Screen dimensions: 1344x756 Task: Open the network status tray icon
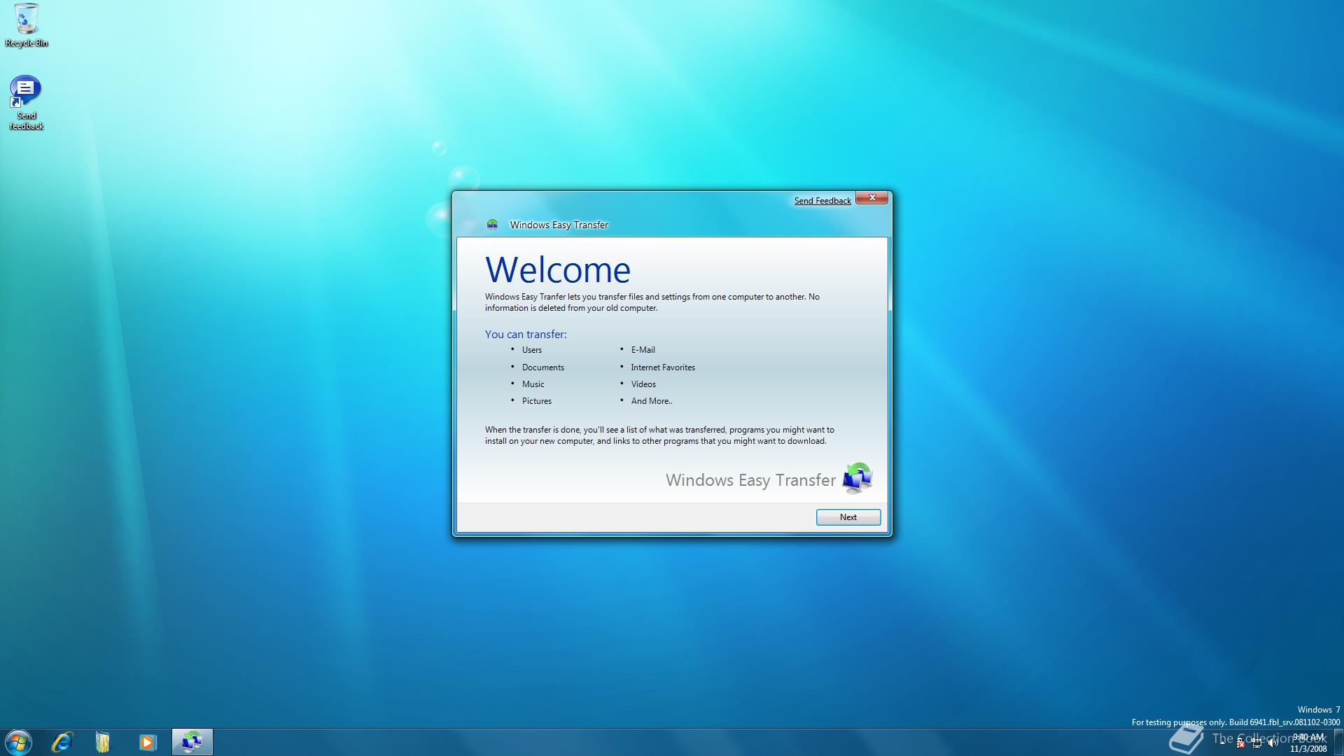point(1256,743)
